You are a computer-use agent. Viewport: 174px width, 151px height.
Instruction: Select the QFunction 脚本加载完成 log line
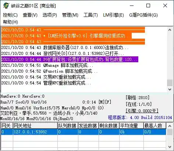coord(49,71)
